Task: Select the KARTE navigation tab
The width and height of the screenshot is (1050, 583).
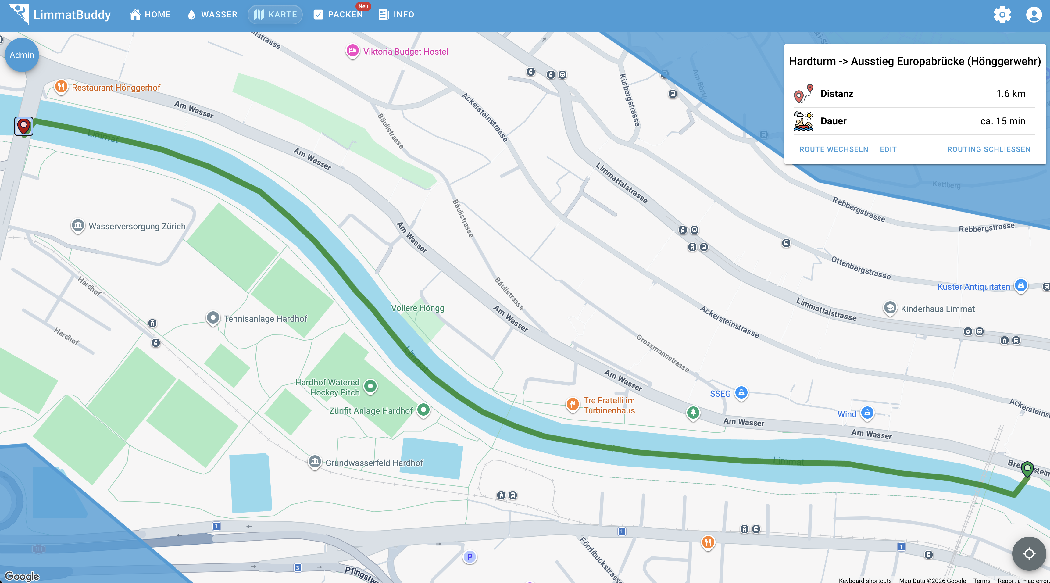Action: [275, 15]
